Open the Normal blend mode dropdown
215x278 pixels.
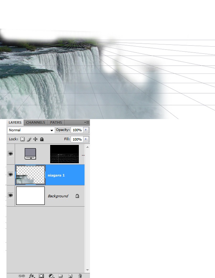pos(31,130)
